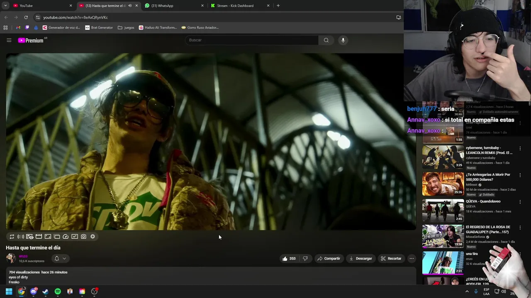Open the Hailuo AI bookmark
The height and width of the screenshot is (298, 531).
pos(158,28)
